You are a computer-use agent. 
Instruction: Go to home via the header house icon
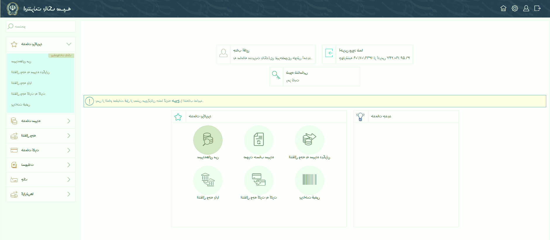coord(503,8)
